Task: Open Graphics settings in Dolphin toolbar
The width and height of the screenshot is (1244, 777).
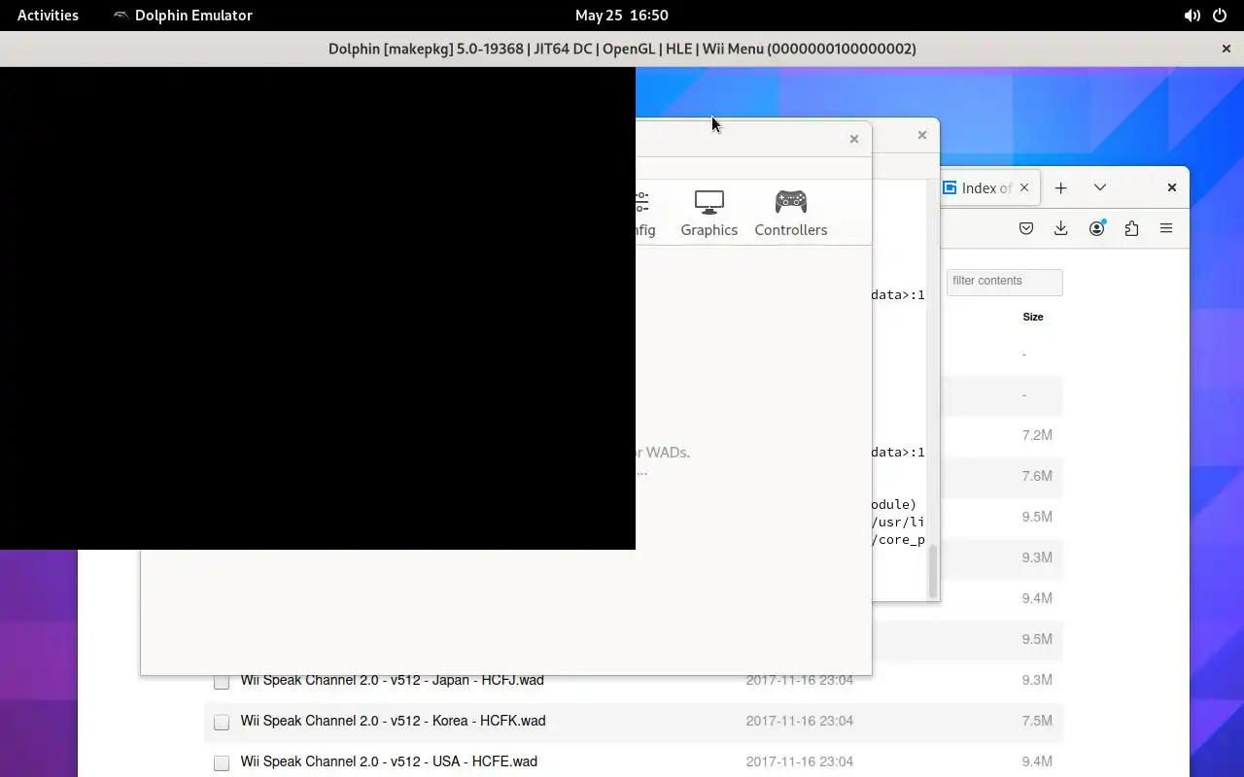Action: tap(708, 213)
